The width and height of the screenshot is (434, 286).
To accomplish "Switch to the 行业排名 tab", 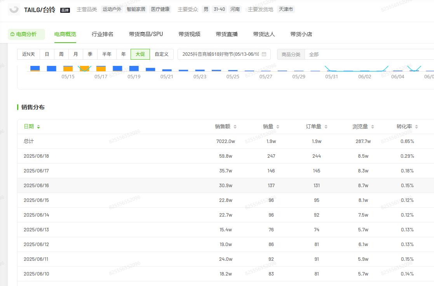I will [103, 34].
